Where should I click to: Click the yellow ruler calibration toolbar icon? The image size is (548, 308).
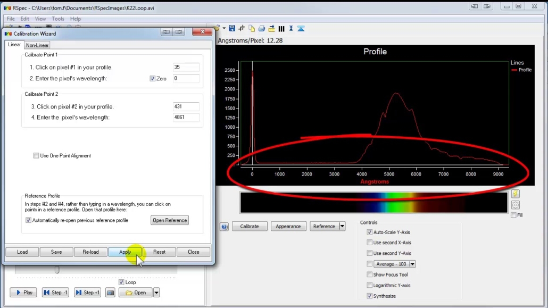(271, 28)
